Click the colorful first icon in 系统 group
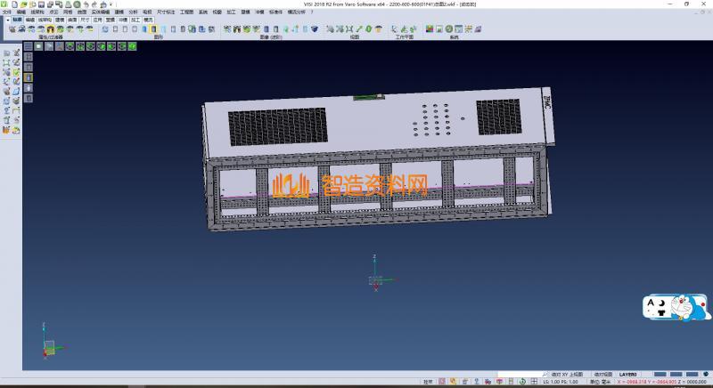Image resolution: width=713 pixels, height=388 pixels. tap(430, 29)
